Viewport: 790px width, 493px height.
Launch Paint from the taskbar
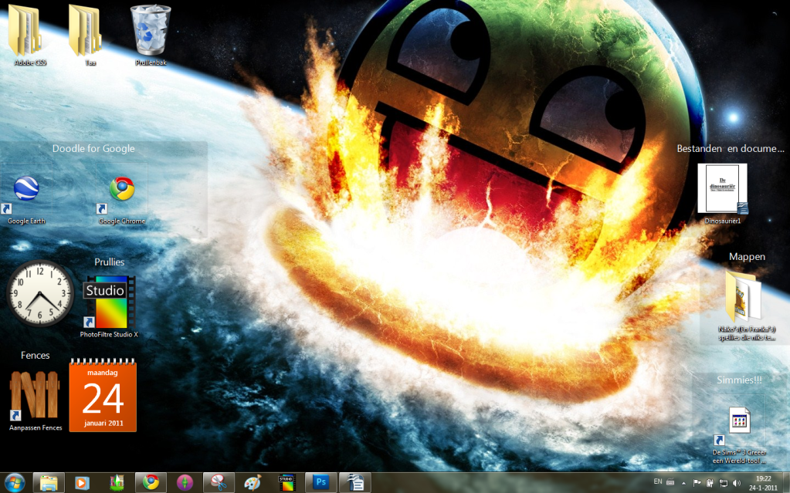click(x=253, y=483)
